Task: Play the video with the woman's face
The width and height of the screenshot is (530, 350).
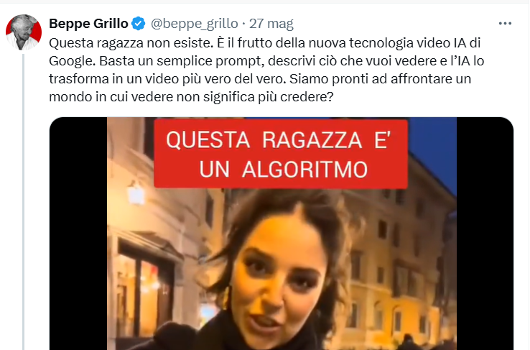Action: [282, 234]
